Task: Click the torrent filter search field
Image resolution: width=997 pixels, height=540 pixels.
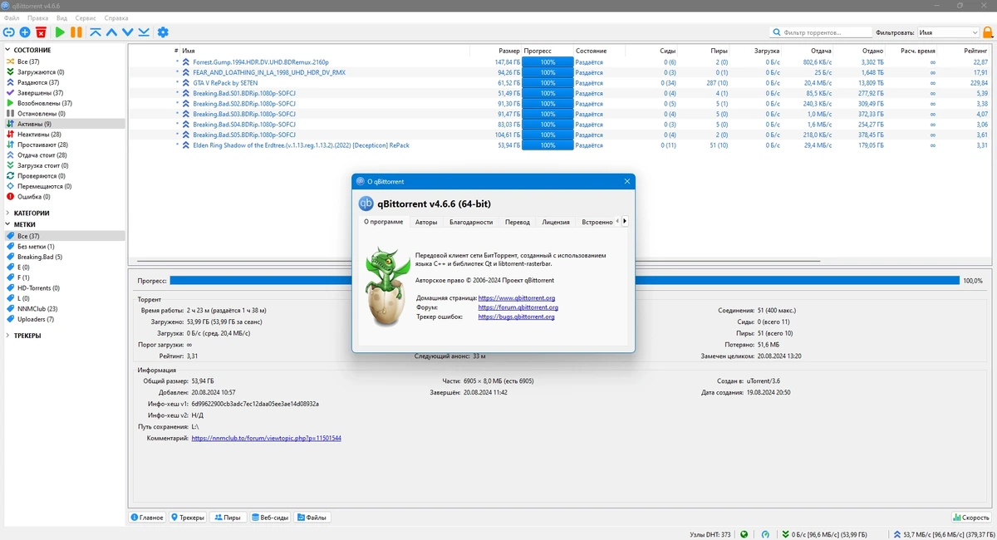Action: (820, 32)
